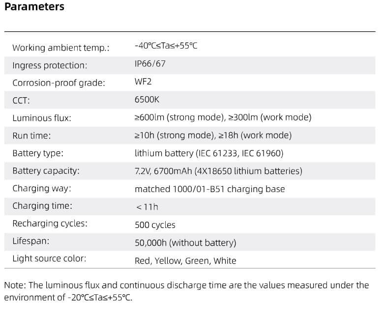Click the Working ambient temp. label
The width and height of the screenshot is (383, 310).
[60, 48]
